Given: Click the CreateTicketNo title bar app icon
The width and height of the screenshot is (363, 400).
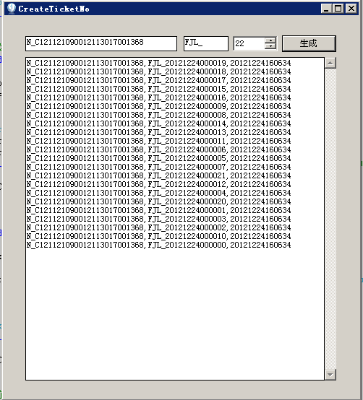Looking at the screenshot, I should tap(12, 9).
